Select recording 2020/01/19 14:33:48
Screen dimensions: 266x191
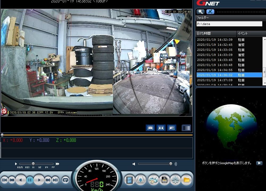229,65
